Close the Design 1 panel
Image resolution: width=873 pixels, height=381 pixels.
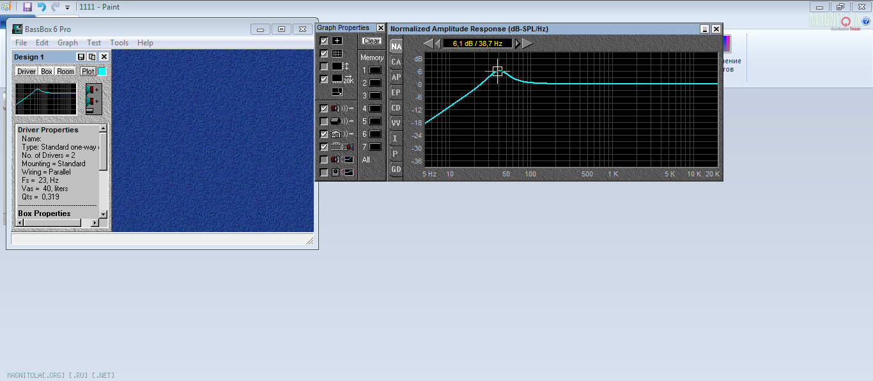coord(104,57)
